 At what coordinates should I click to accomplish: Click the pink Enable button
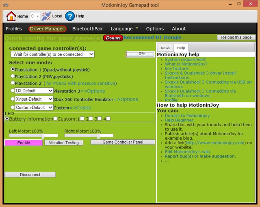[x=24, y=143]
